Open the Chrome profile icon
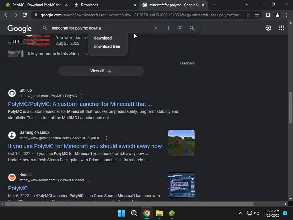The image size is (293, 220). click(x=278, y=15)
